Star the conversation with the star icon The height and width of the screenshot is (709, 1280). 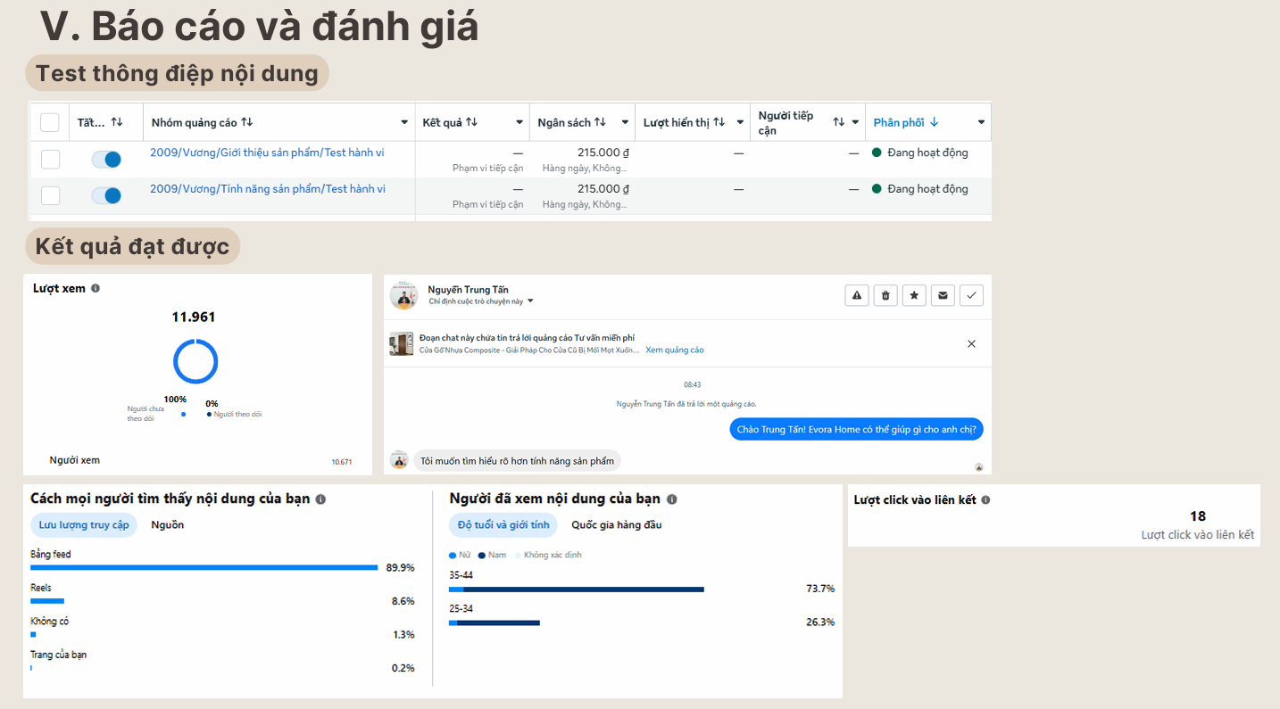click(914, 295)
